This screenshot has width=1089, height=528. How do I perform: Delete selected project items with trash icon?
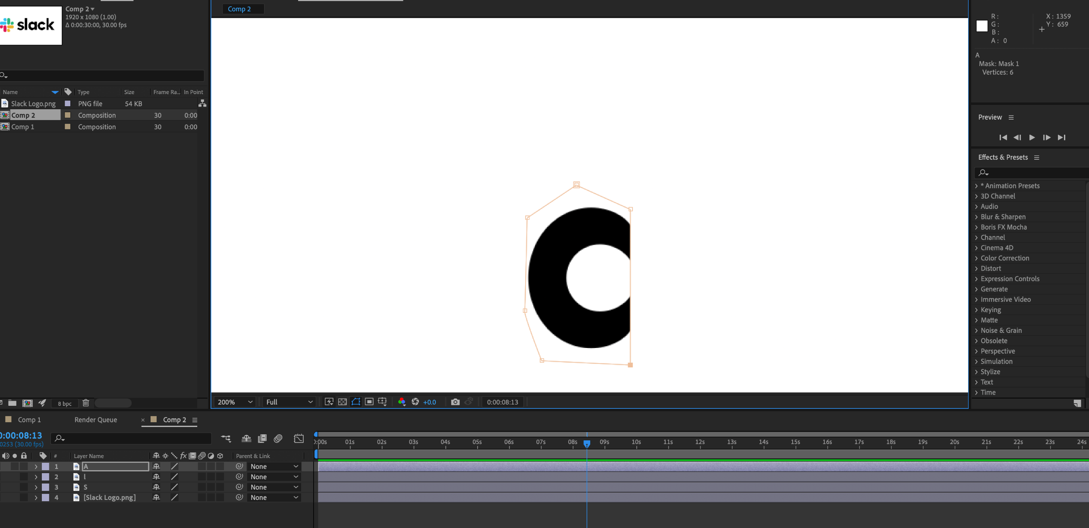click(85, 403)
